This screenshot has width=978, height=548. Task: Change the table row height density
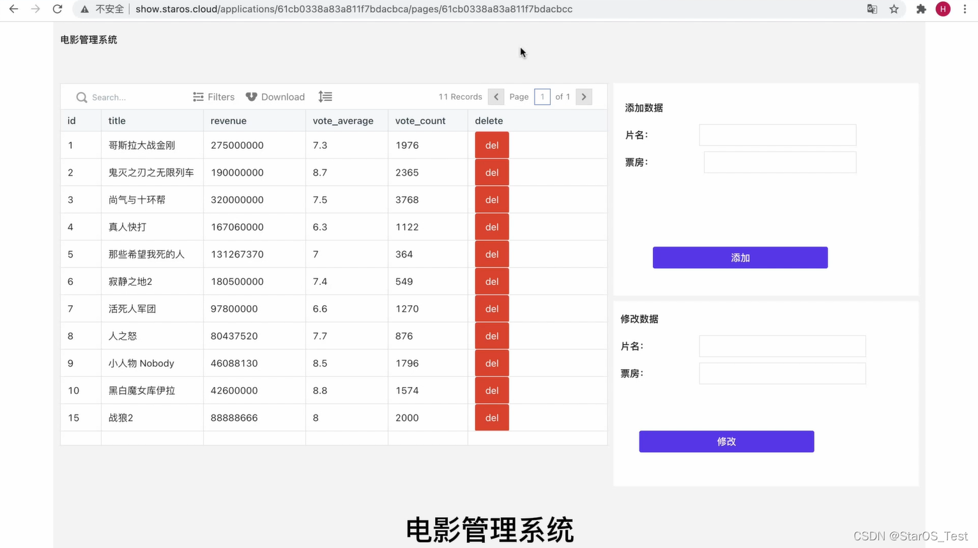pos(325,96)
